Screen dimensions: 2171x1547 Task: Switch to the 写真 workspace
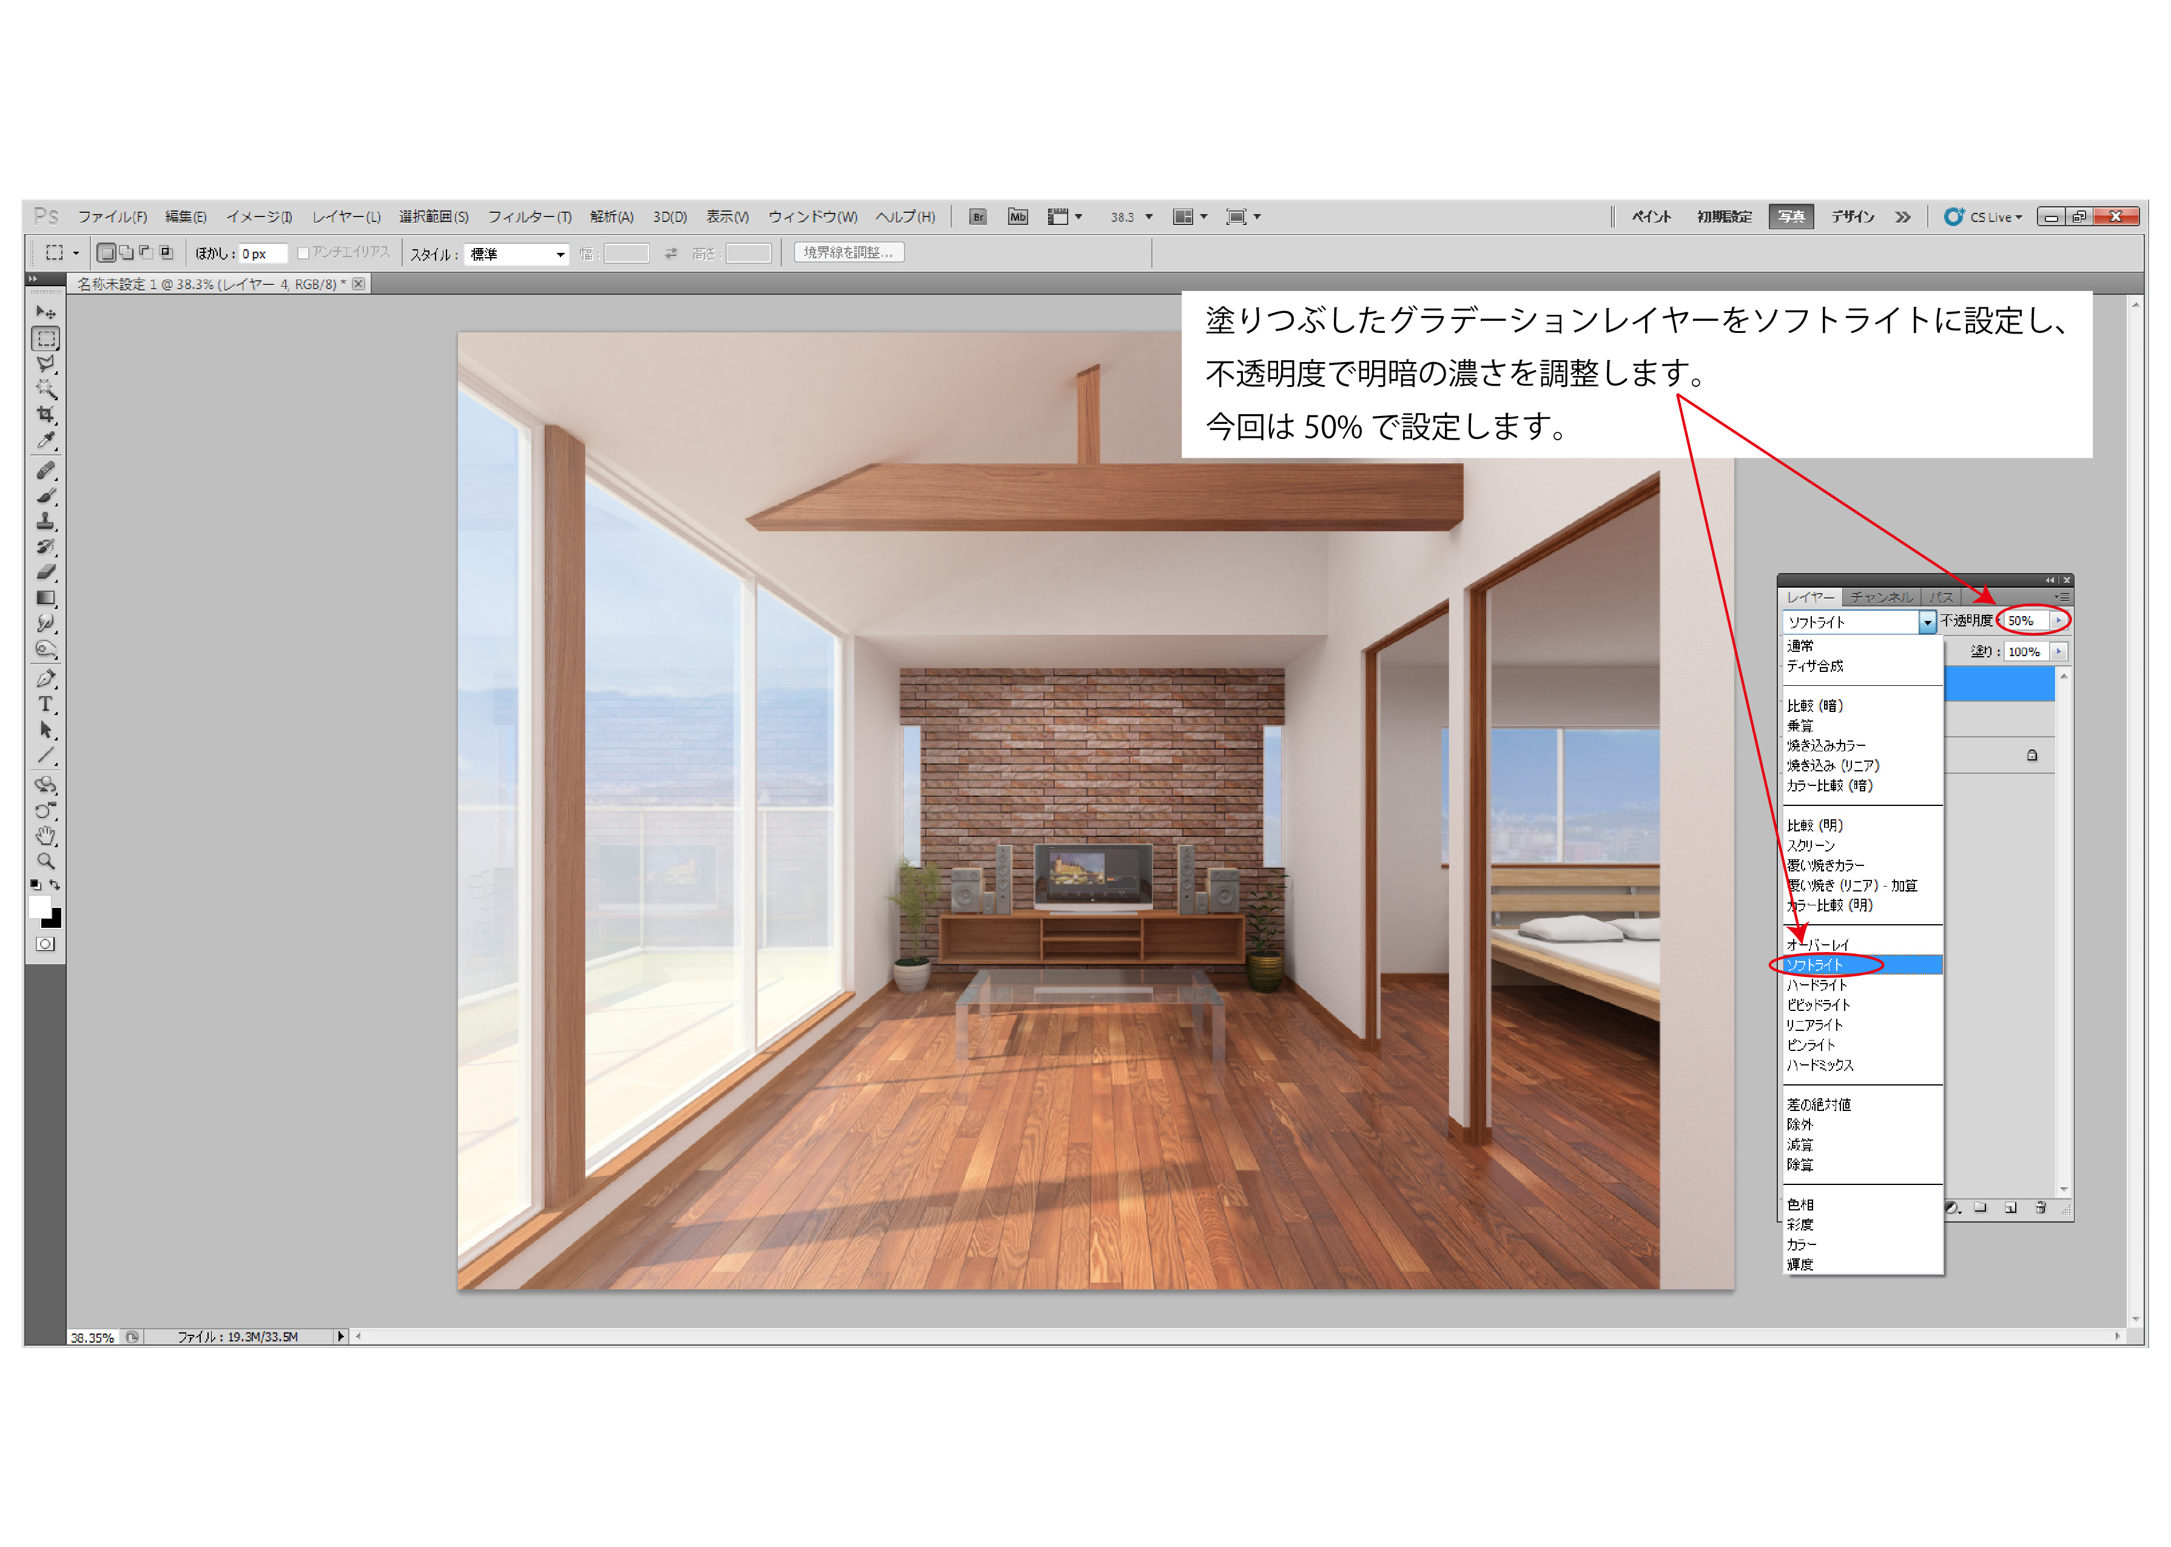click(1791, 217)
